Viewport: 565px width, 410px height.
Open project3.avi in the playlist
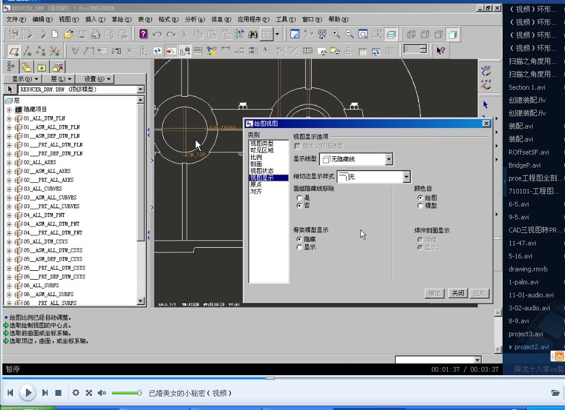526,334
